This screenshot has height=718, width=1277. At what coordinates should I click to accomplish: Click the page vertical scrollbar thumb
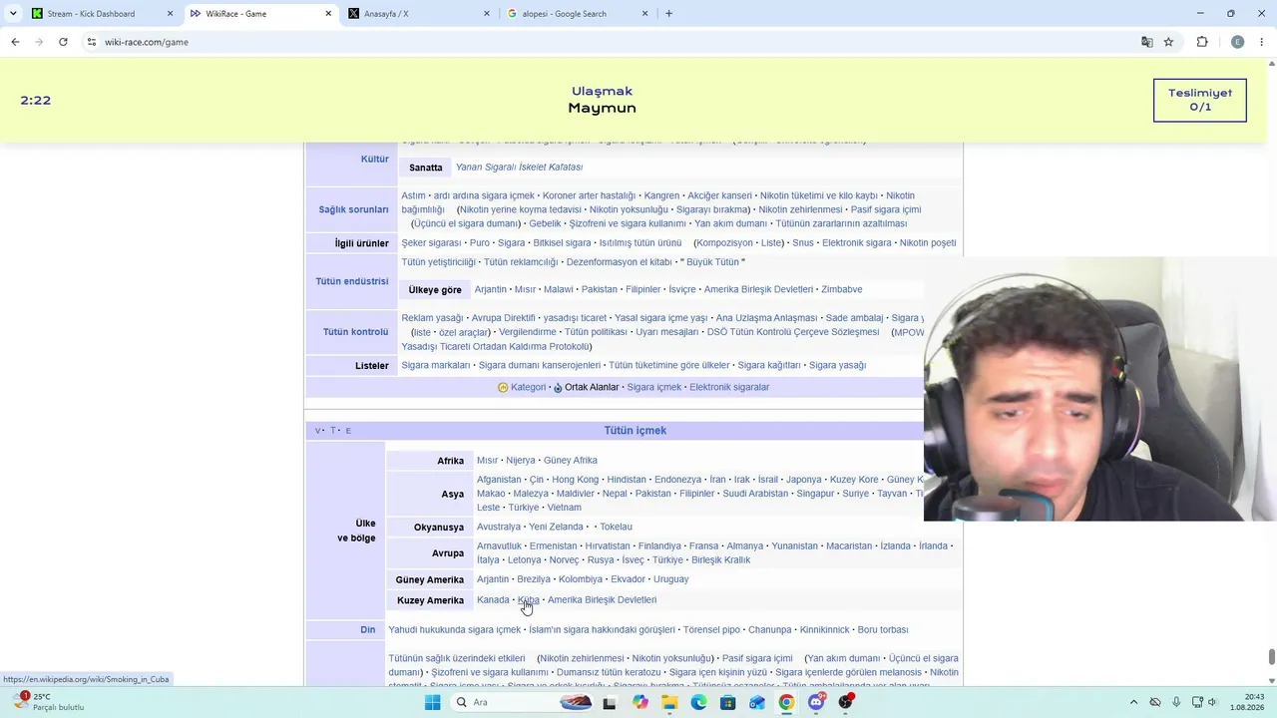click(1271, 656)
